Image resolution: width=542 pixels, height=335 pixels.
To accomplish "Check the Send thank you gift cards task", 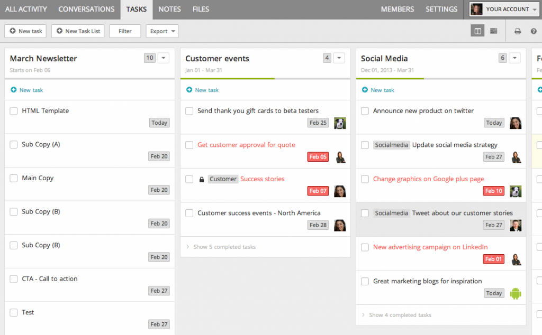I will (189, 110).
